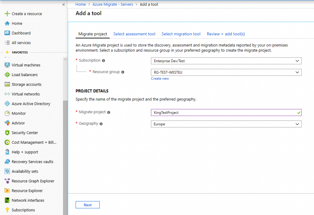Click the Home house icon in sidebar

coord(7,23)
